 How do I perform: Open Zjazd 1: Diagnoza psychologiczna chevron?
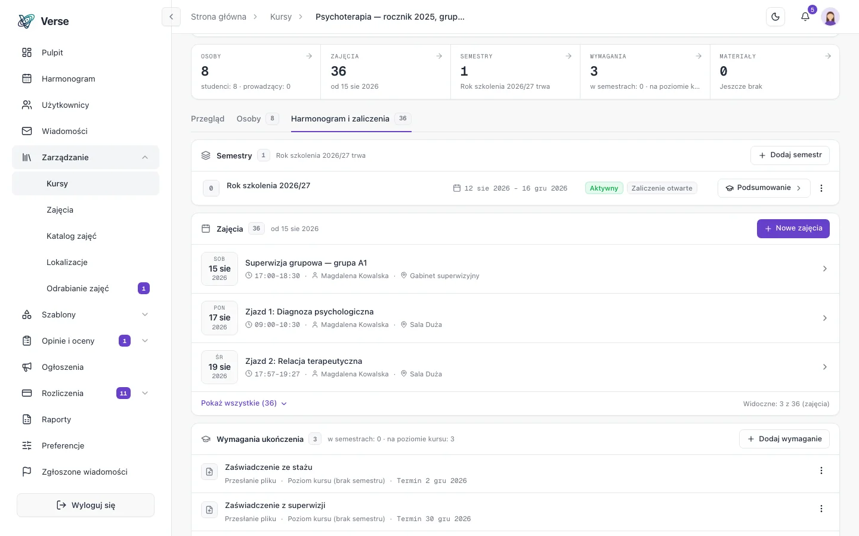coord(825,318)
